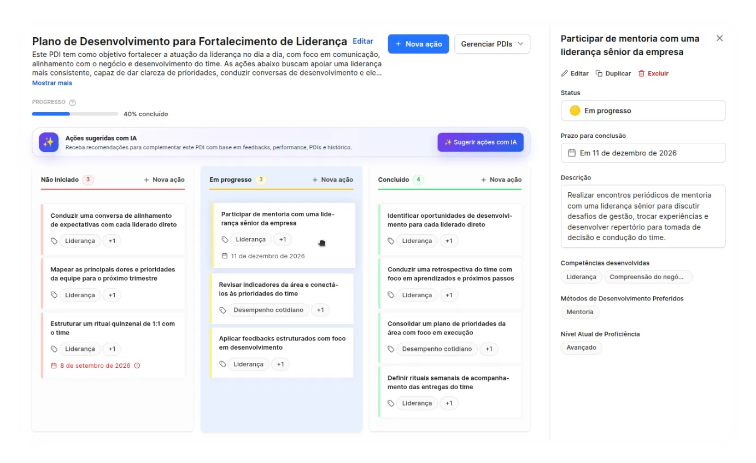Image resolution: width=756 pixels, height=463 pixels.
Task: Click the AI sparkle icon in suggested actions banner
Action: point(49,142)
